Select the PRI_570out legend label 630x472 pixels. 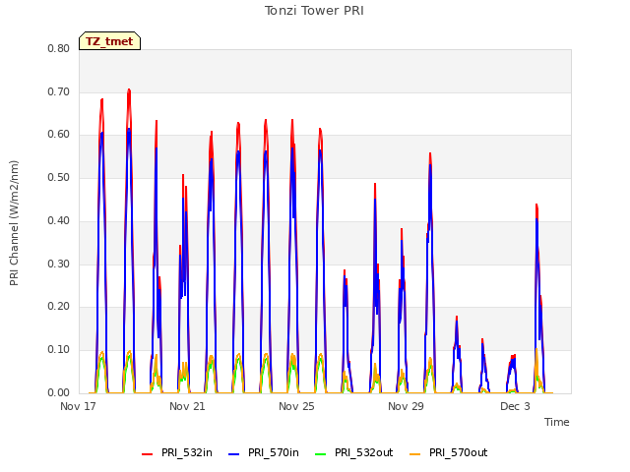coord(458,452)
